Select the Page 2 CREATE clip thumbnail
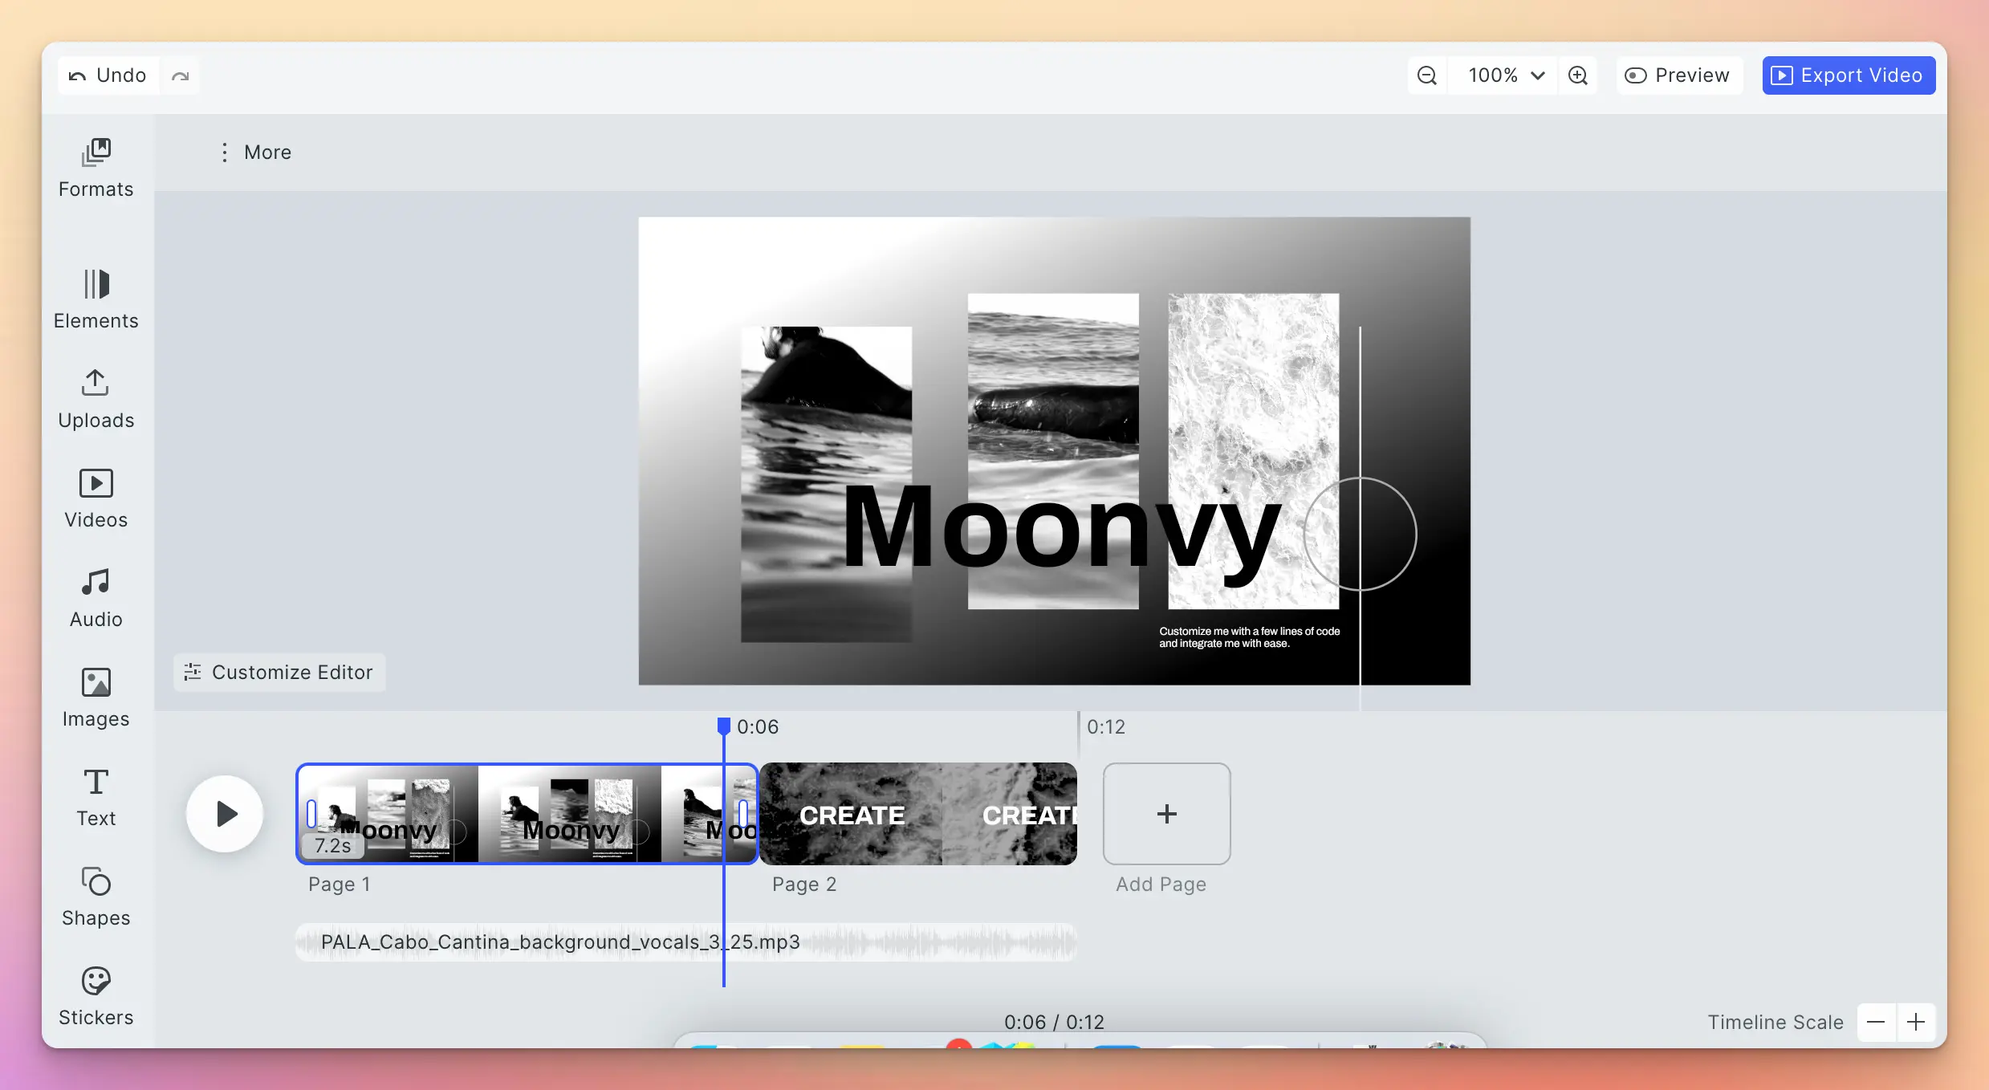1989x1090 pixels. click(917, 814)
